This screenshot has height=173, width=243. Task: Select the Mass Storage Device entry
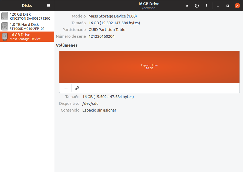[27, 37]
